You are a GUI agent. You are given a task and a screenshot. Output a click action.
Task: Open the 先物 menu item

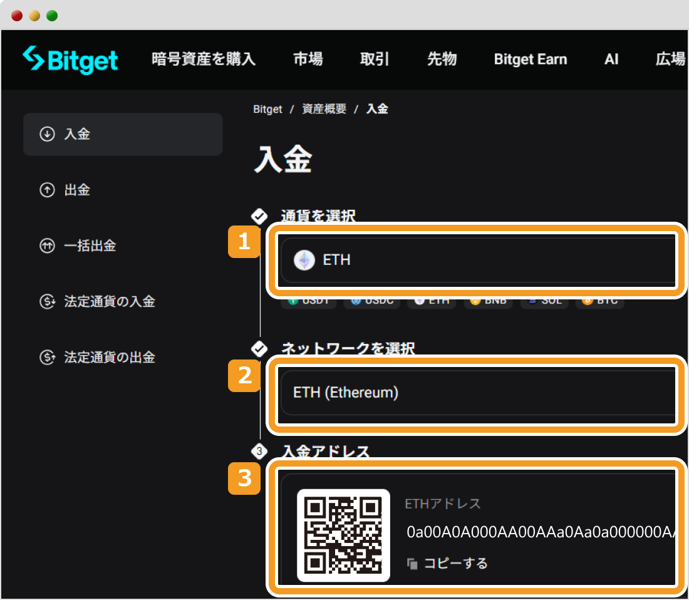pyautogui.click(x=442, y=59)
